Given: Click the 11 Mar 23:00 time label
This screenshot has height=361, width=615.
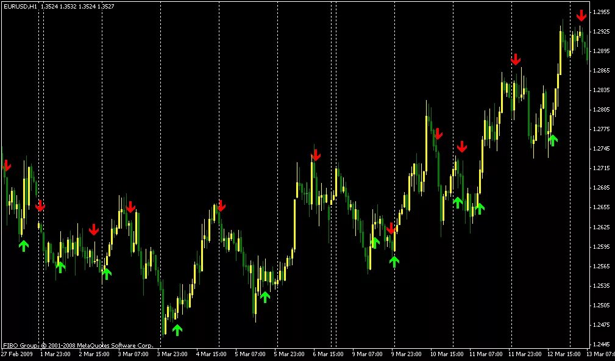Looking at the screenshot, I should pos(524,354).
